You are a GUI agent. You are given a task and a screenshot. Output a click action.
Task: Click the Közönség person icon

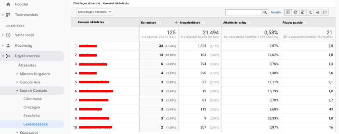coord(8,46)
